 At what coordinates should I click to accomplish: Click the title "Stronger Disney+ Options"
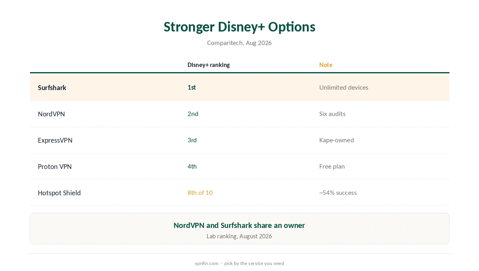239,27
